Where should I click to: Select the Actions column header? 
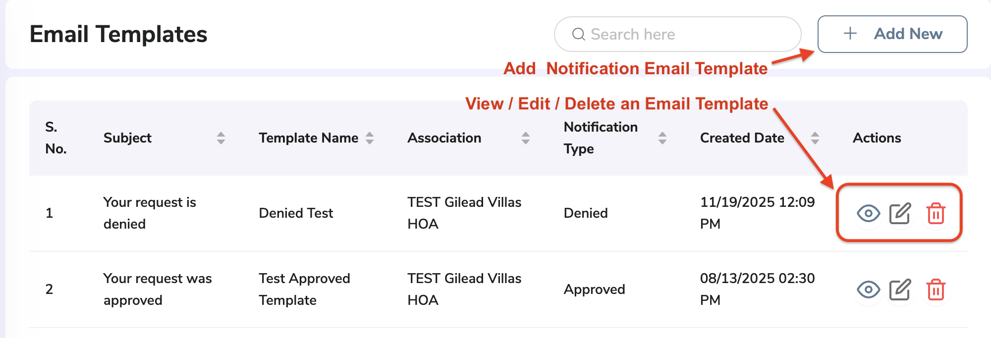(877, 138)
